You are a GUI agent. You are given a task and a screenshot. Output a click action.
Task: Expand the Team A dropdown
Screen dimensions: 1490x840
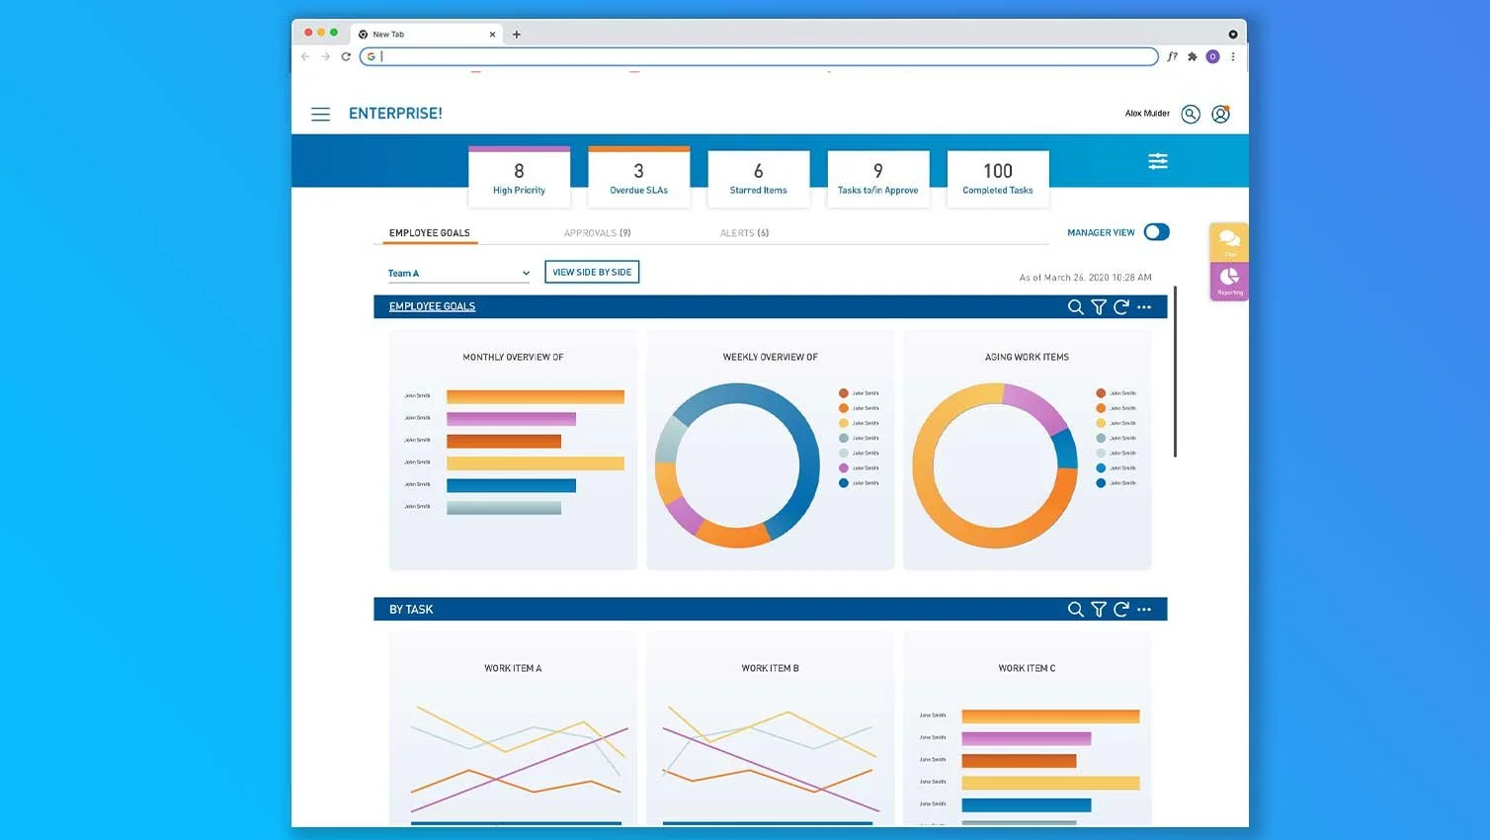[458, 273]
